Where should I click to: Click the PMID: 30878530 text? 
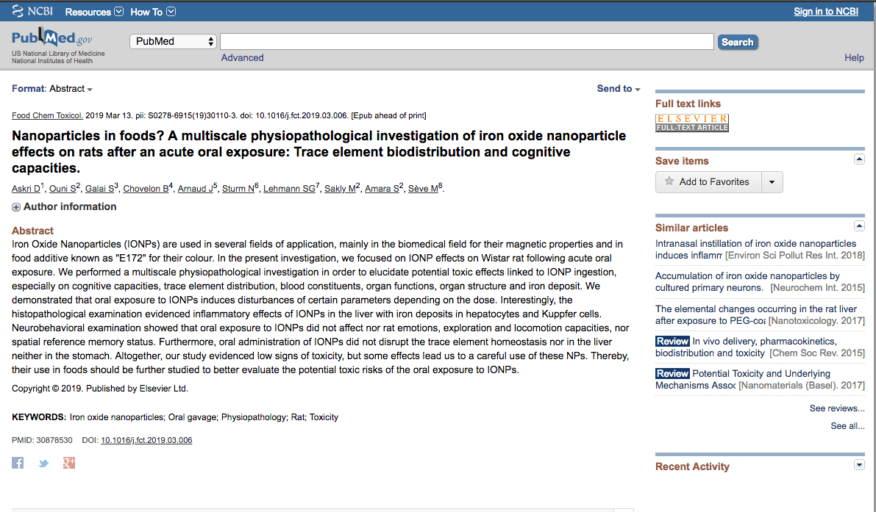pyautogui.click(x=42, y=440)
